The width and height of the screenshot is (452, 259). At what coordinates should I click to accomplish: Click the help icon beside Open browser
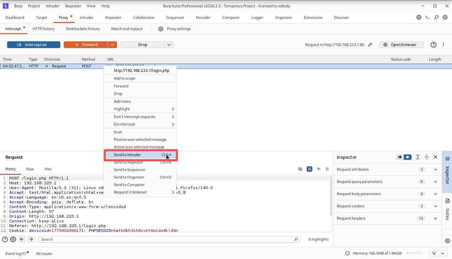pos(433,45)
